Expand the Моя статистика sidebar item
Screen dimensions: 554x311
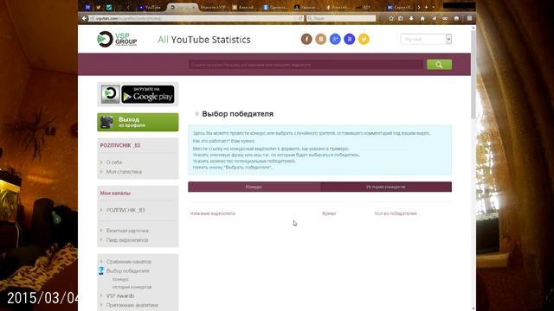pyautogui.click(x=124, y=172)
